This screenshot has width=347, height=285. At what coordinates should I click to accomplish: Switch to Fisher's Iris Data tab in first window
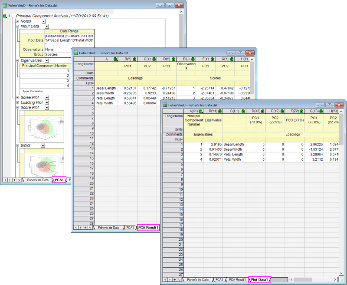[37, 180]
